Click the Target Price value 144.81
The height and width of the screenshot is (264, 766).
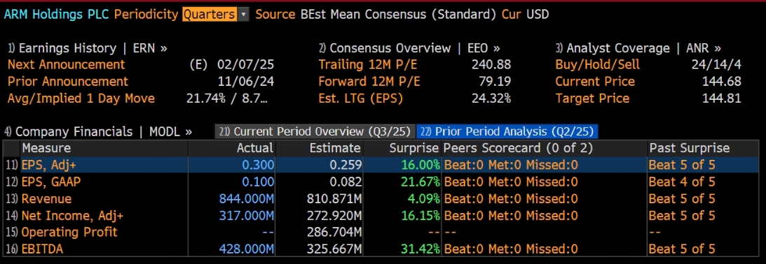pos(722,98)
